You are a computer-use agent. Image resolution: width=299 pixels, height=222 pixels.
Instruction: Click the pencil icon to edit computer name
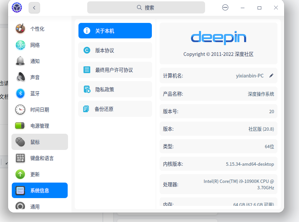click(271, 76)
